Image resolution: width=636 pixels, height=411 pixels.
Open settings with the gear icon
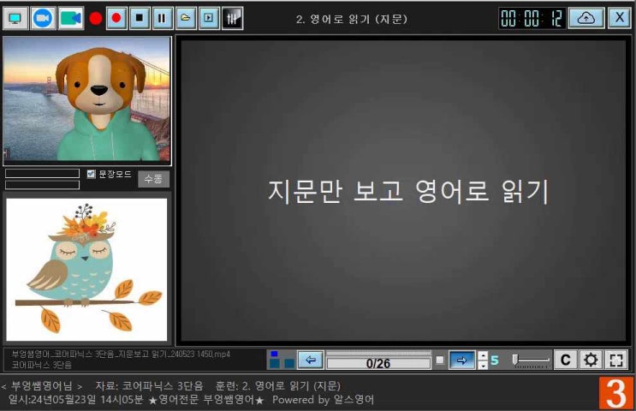pyautogui.click(x=591, y=360)
